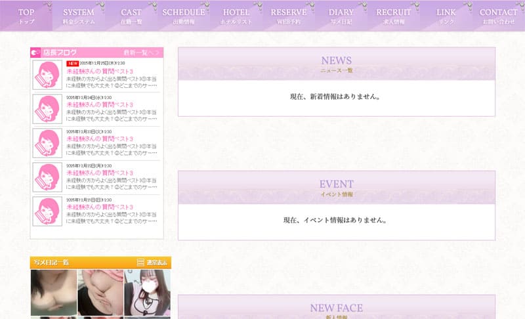Viewport: 525px width, 319px height.
Task: Click the 店長ブログ header icon
Action: (x=36, y=53)
